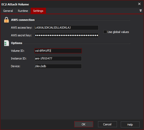Focus the AWS secret key field
Image resolution: width=144 pixels, height=130 pixels.
click(67, 35)
